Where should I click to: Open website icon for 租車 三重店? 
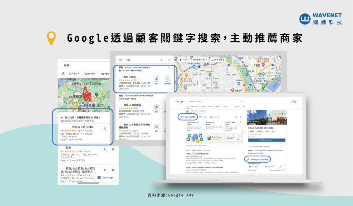(157, 79)
